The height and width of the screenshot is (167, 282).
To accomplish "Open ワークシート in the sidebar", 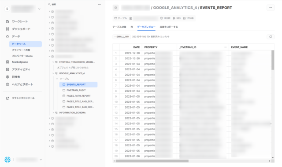I will pos(19,22).
